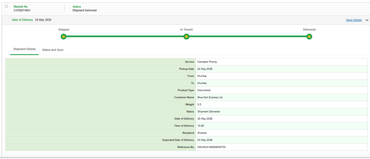Click Expected Date of Delivery value 23 May 2026

[x=205, y=140]
